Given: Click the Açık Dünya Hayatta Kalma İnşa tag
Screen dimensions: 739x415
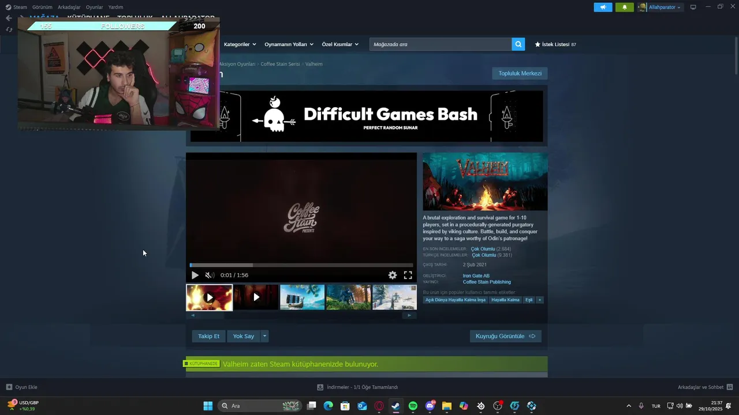Looking at the screenshot, I should tap(456, 300).
